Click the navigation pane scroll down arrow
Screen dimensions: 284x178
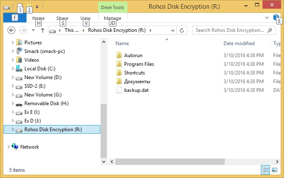point(104,162)
